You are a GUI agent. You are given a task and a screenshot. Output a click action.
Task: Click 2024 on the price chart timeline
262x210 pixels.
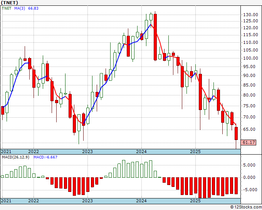(x=141, y=152)
